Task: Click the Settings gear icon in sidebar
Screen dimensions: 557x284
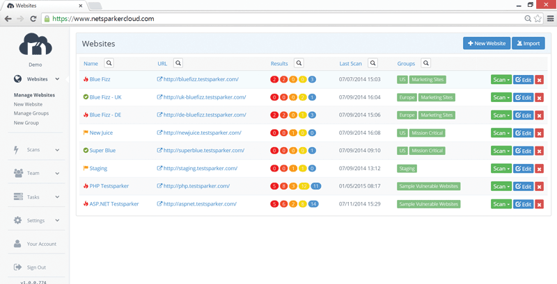Action: [x=17, y=220]
